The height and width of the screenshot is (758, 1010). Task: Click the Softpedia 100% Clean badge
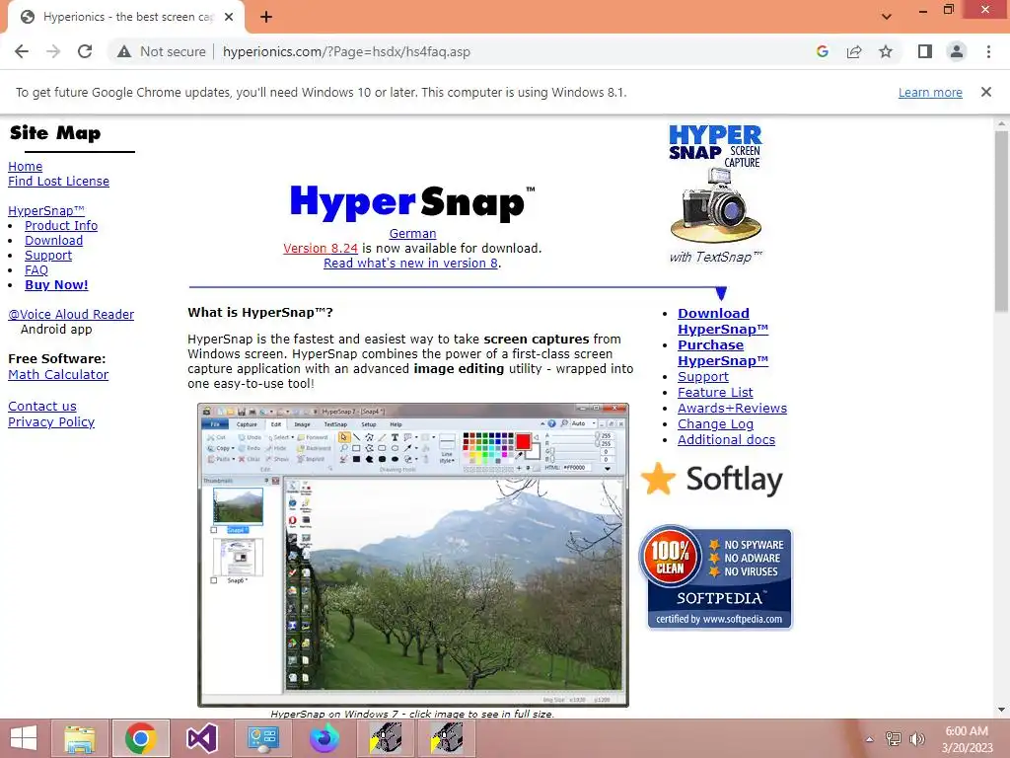coord(716,576)
